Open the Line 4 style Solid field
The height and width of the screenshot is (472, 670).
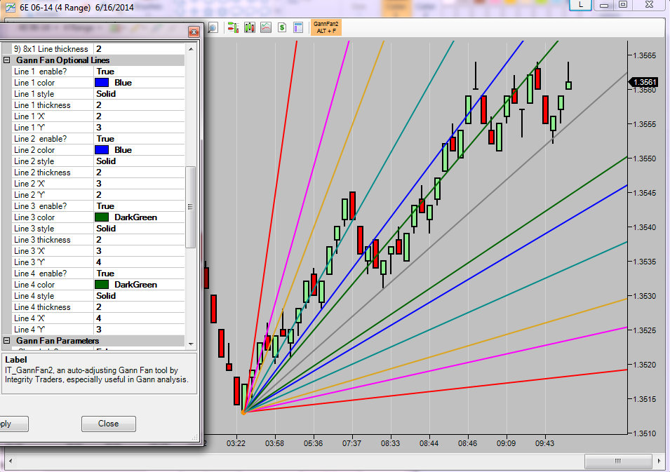pyautogui.click(x=140, y=295)
